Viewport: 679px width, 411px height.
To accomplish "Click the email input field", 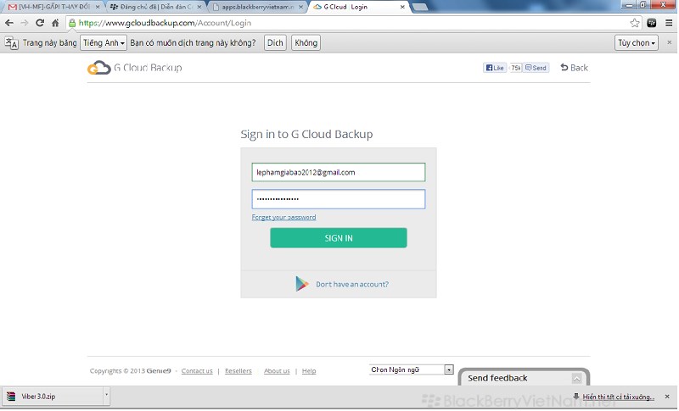I will tap(339, 172).
